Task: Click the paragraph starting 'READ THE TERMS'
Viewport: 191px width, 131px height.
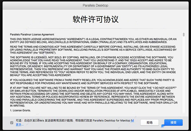Action: point(93,50)
